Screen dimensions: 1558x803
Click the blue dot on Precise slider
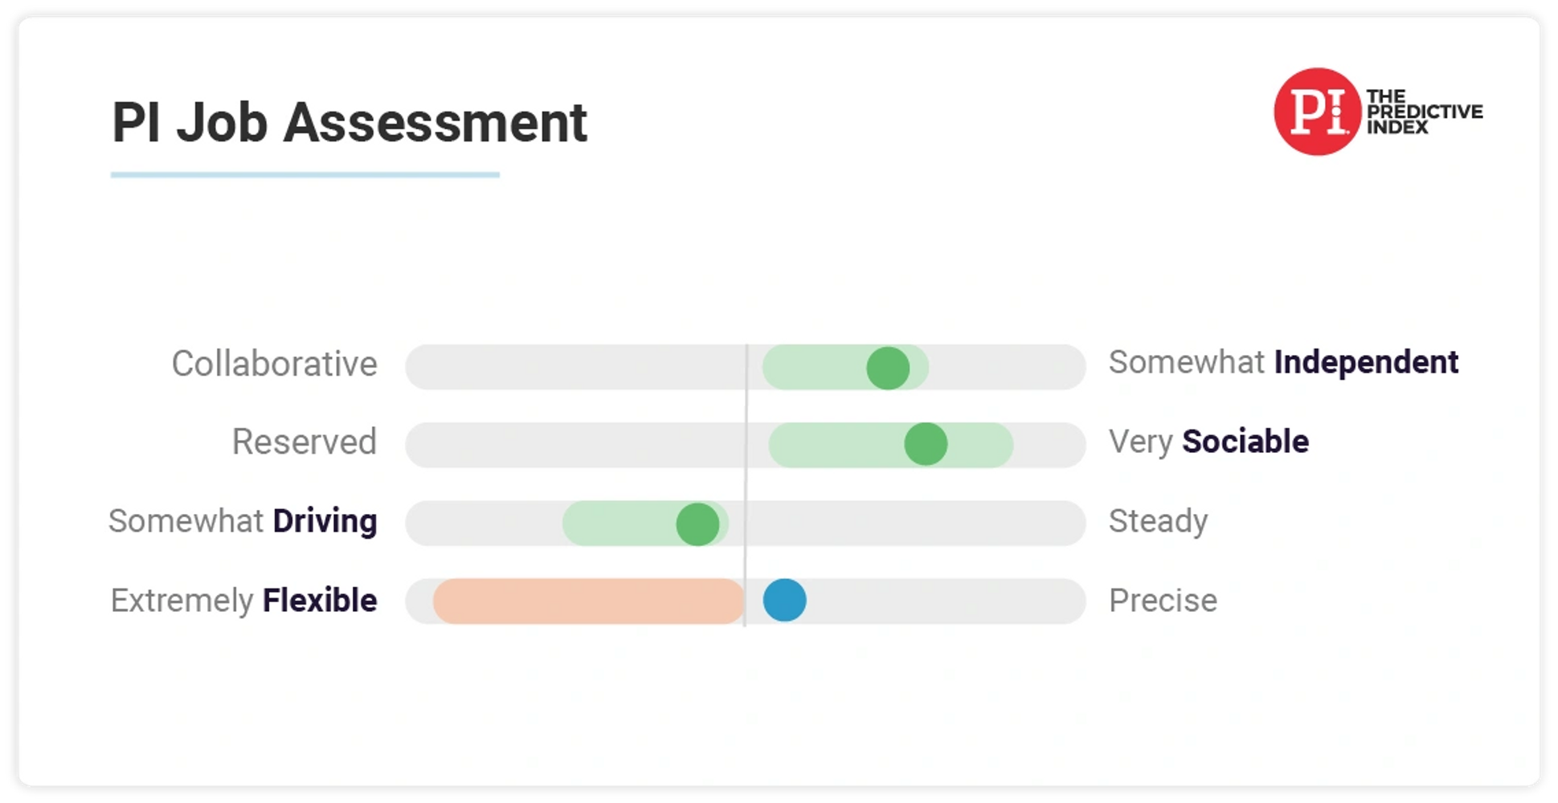785,600
